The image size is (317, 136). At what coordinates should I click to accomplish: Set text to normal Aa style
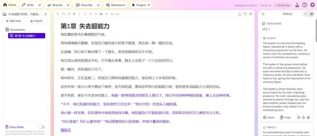pos(101,14)
